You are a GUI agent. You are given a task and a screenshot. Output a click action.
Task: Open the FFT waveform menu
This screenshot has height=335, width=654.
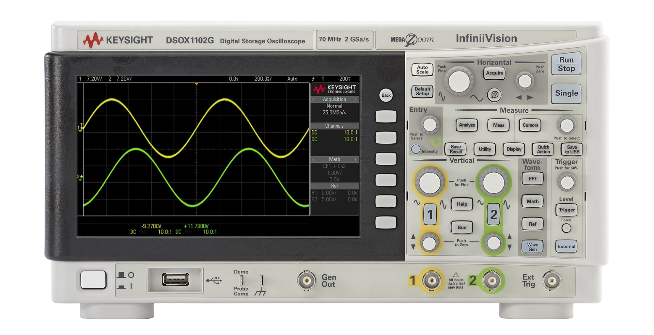coord(533,179)
